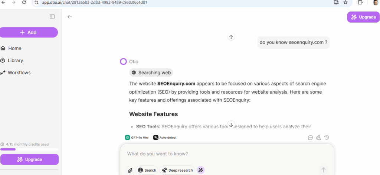Open site information icon in address bar
The image size is (380, 175).
pyautogui.click(x=36, y=3)
